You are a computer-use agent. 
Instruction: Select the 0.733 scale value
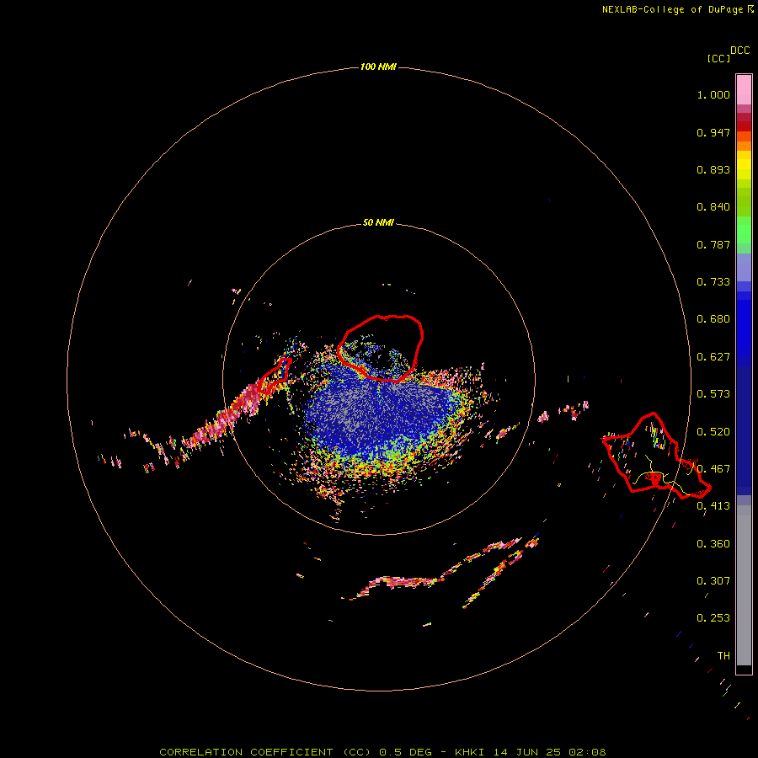tap(713, 282)
